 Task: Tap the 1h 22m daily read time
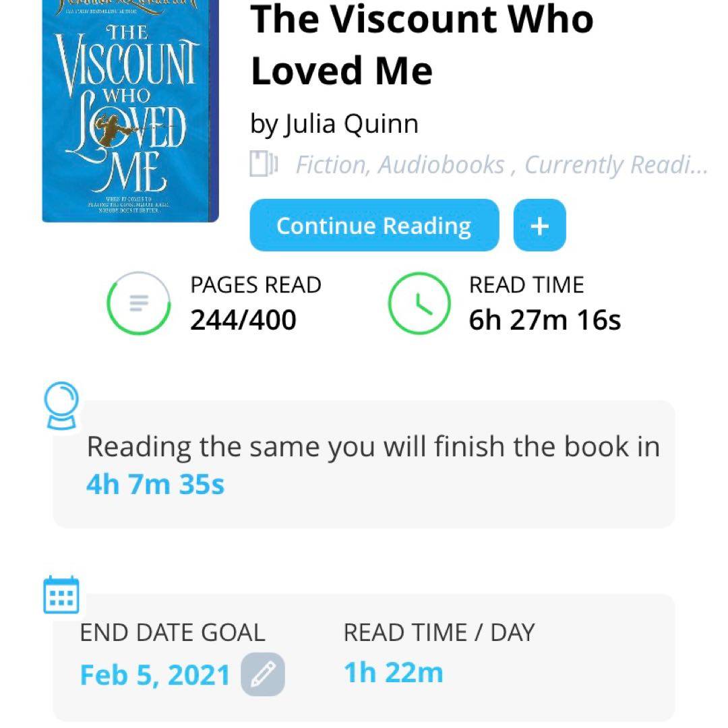click(394, 673)
